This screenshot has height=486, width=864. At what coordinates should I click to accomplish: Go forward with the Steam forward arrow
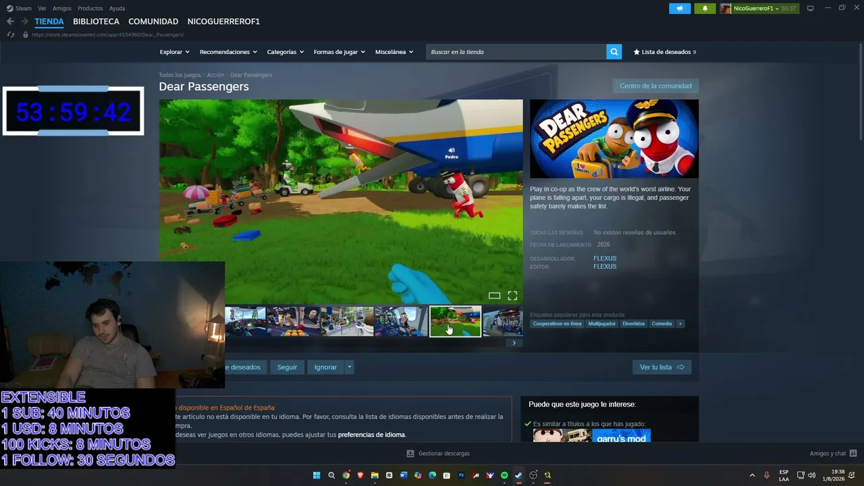(x=24, y=22)
